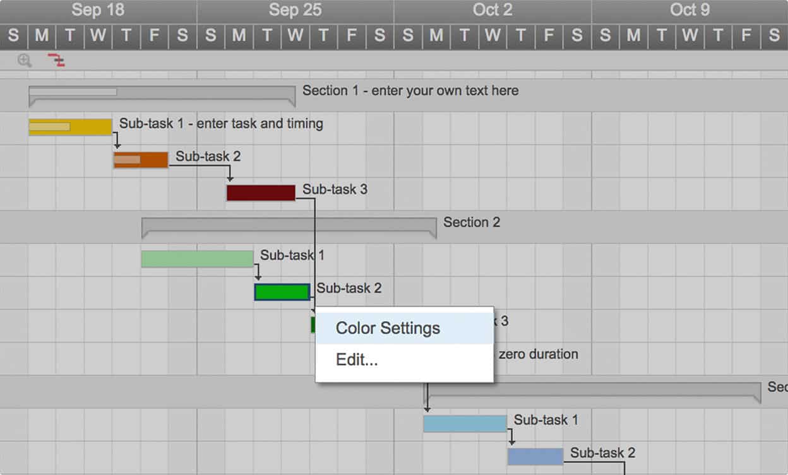Screen dimensions: 788x475
Task: Click the Section 2 summary bar
Action: pos(289,224)
